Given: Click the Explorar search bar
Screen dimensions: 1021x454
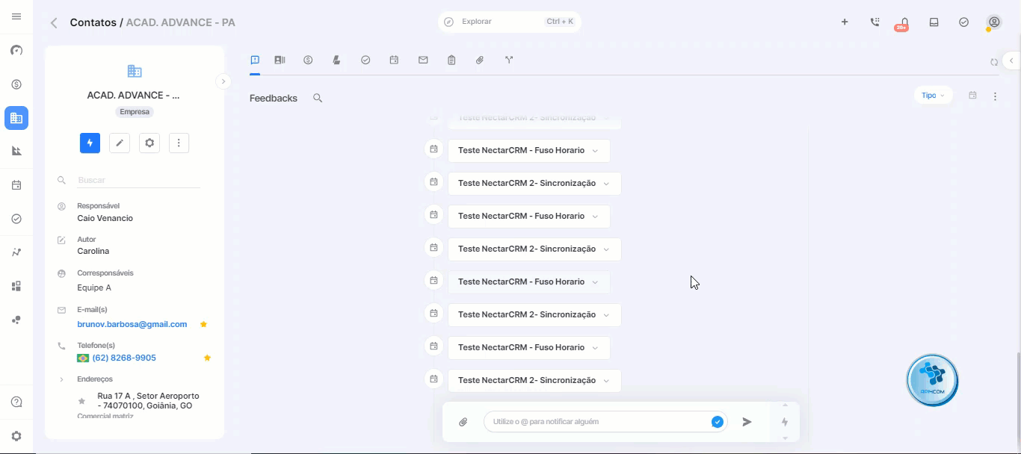Looking at the screenshot, I should pyautogui.click(x=509, y=22).
